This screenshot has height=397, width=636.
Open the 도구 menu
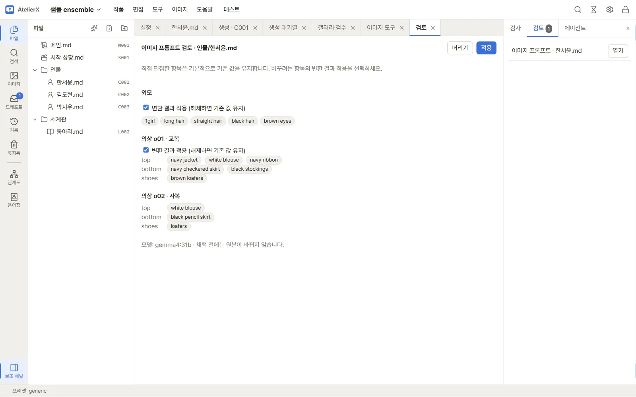point(157,10)
